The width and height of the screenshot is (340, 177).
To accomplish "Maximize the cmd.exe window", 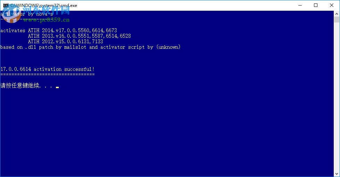I will pos(316,5).
